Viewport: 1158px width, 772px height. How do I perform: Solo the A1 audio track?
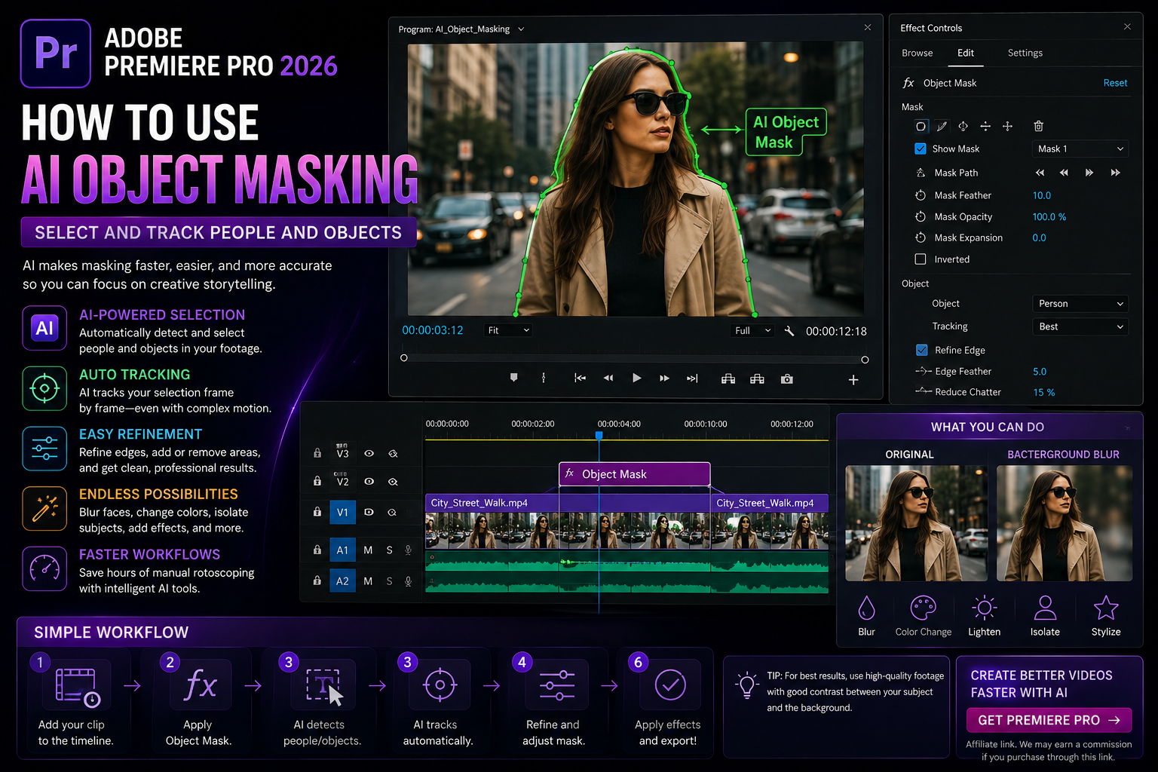389,550
